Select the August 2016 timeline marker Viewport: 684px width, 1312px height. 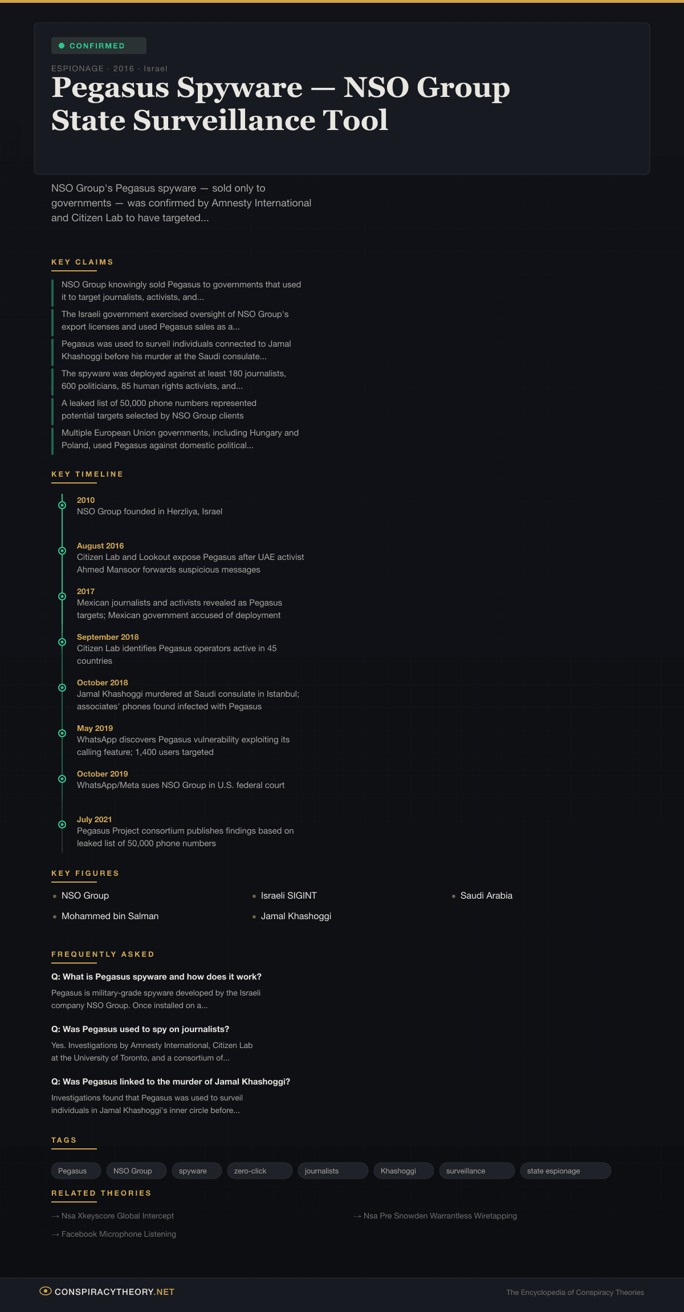point(62,551)
